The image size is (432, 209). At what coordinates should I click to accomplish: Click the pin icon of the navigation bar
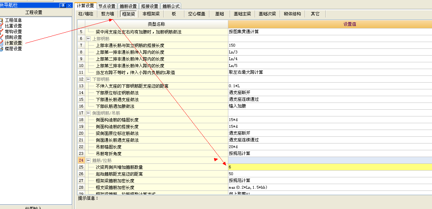pos(62,5)
